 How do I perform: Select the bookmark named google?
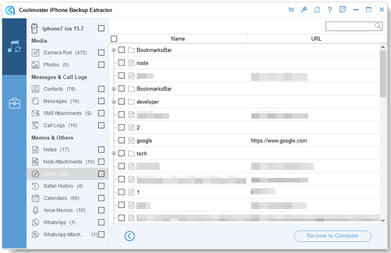(x=144, y=140)
